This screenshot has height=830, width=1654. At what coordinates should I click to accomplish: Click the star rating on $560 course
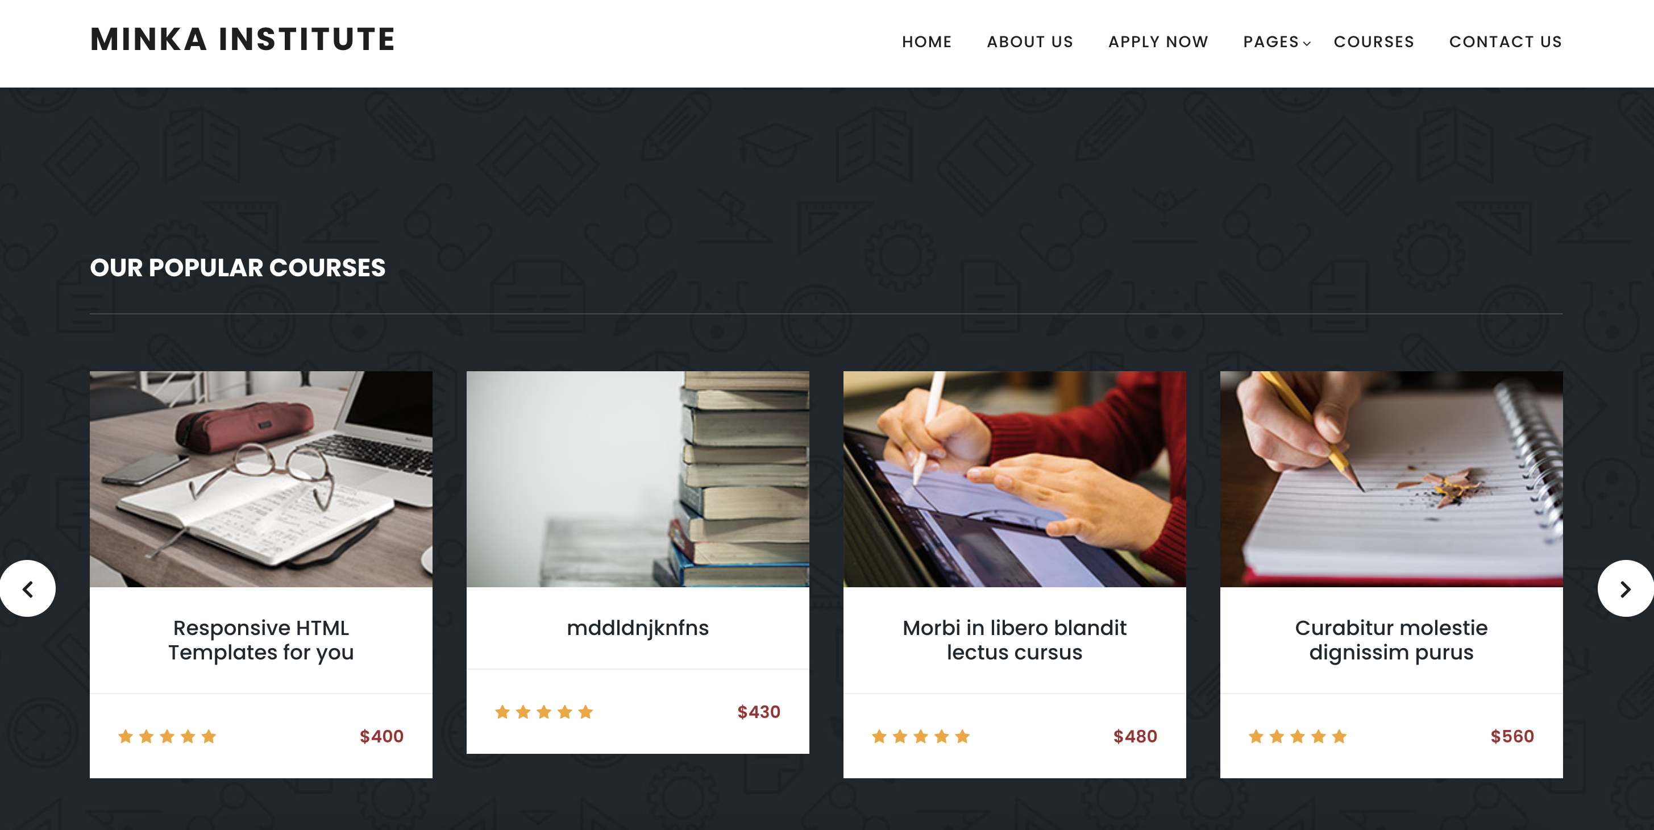click(1298, 736)
